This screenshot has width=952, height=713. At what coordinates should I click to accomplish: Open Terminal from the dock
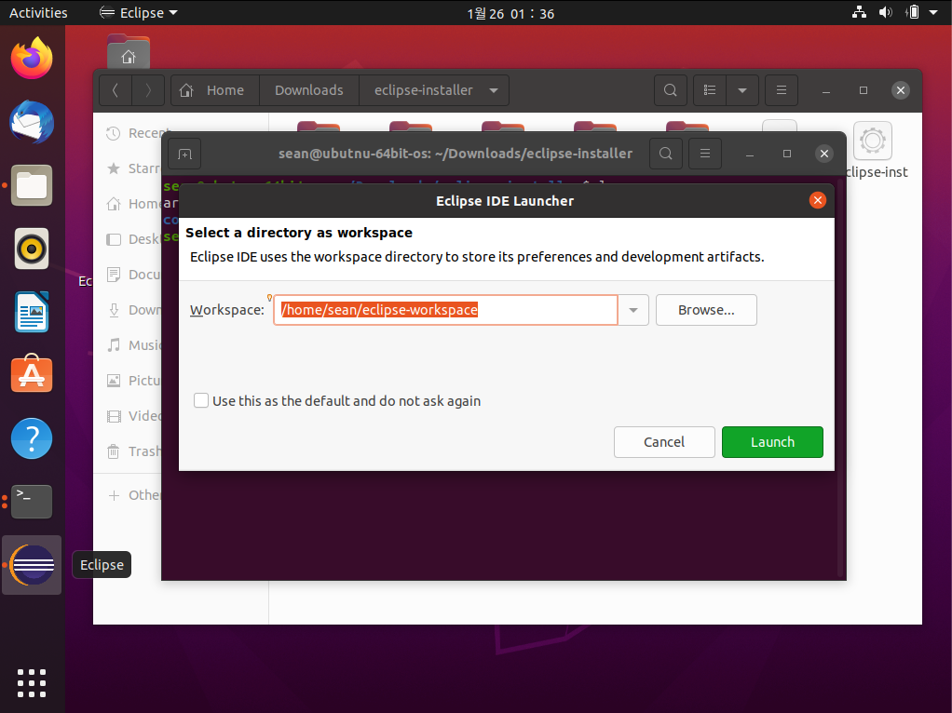point(32,501)
